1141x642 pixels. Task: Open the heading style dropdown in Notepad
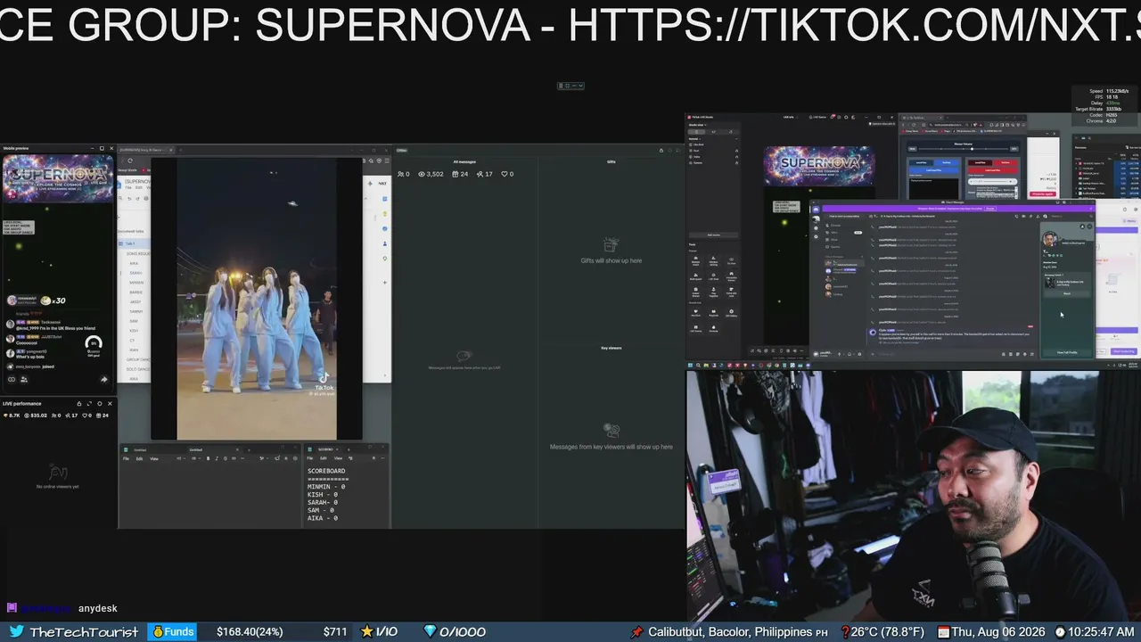point(182,458)
